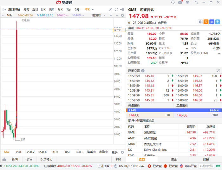Select the 市盈率 indicator
Screen dimensions: 222x170
click(x=103, y=152)
